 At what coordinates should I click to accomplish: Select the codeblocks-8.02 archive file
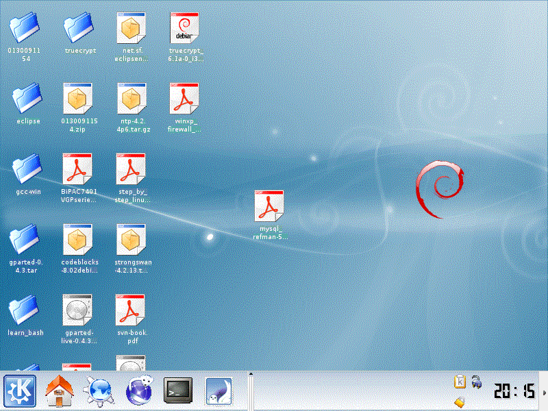pos(77,240)
